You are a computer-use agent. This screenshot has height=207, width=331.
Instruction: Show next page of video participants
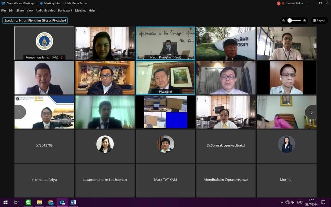click(311, 112)
